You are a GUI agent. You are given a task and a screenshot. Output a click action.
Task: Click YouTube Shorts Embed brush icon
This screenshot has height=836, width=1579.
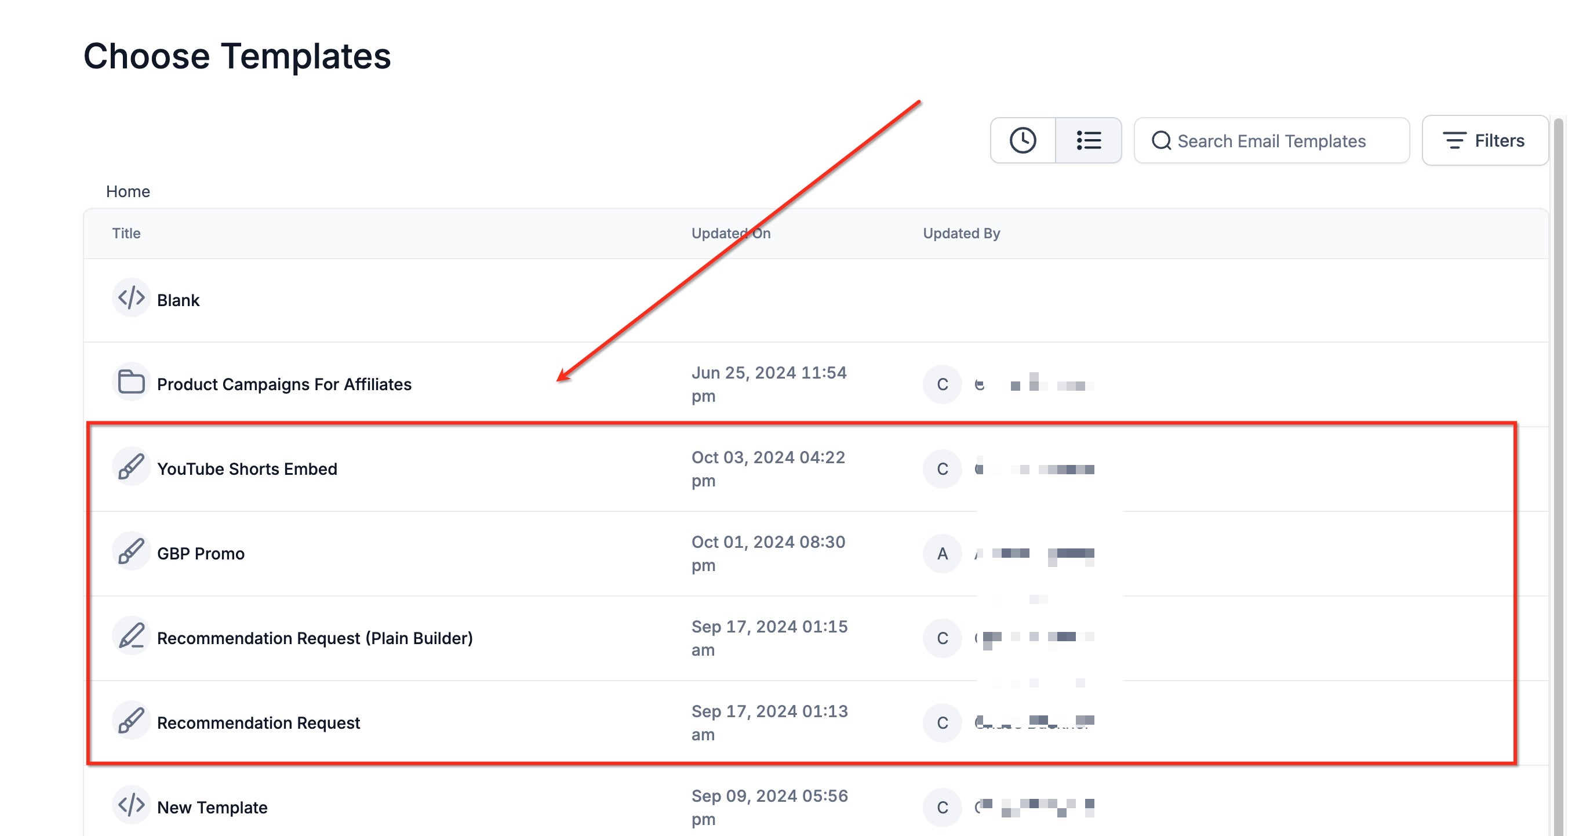(x=130, y=467)
